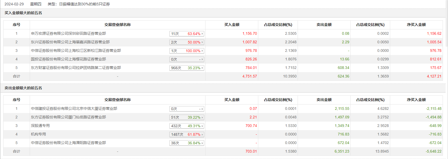Open 申万宏源证券深圳彩田路营业部 link
Screen dimensions: 448x159
point(68,33)
